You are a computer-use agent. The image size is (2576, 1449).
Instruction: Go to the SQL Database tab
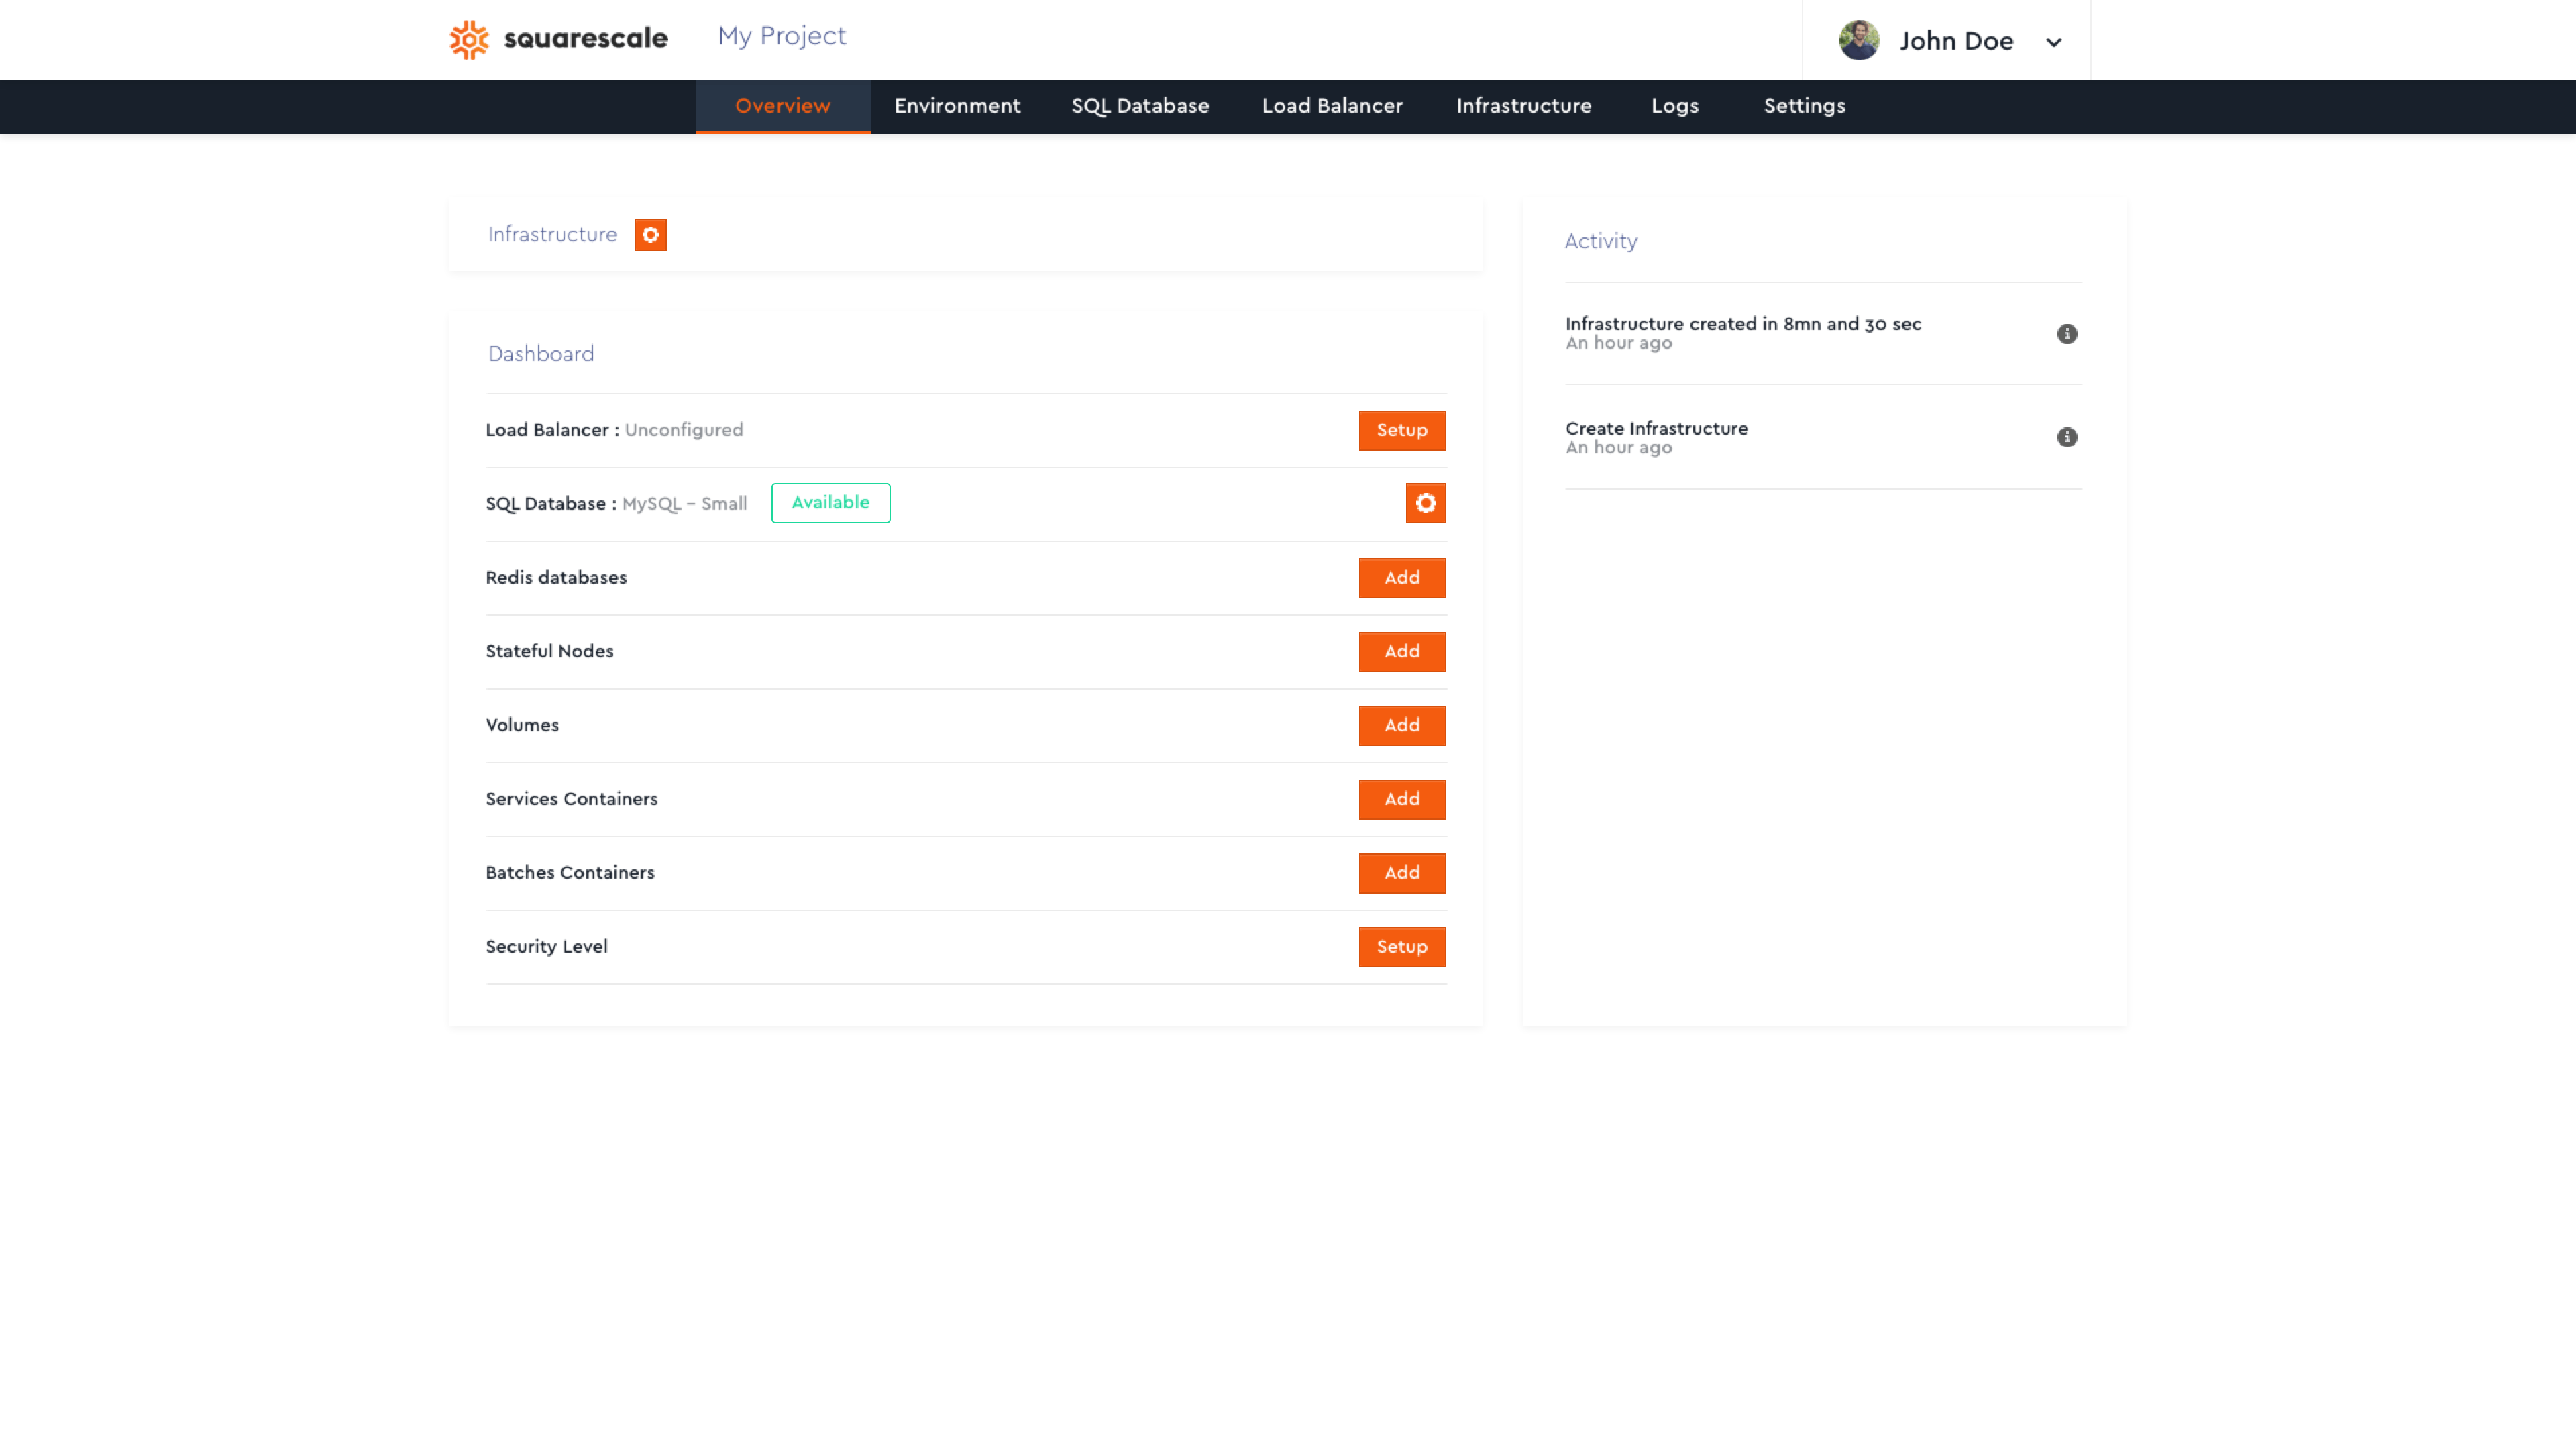tap(1140, 106)
